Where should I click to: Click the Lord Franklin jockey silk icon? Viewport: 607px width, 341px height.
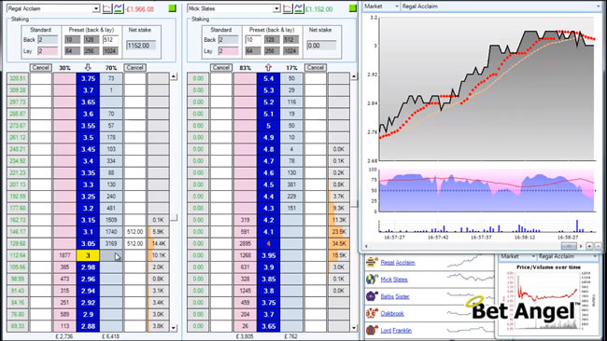click(372, 330)
